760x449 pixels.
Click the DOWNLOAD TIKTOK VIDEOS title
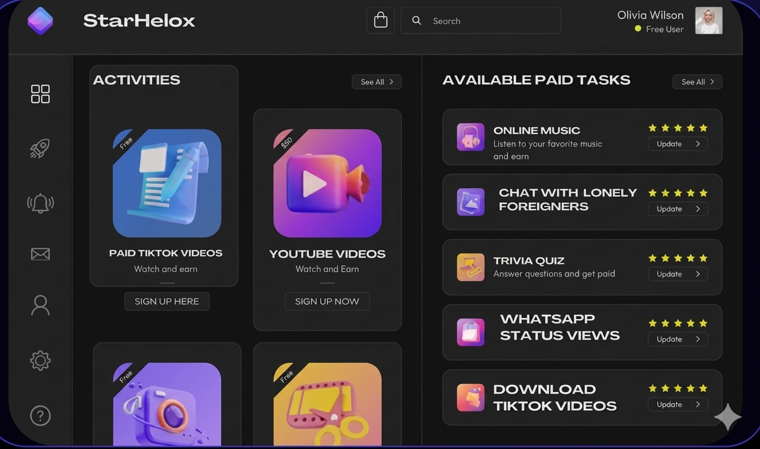click(554, 397)
